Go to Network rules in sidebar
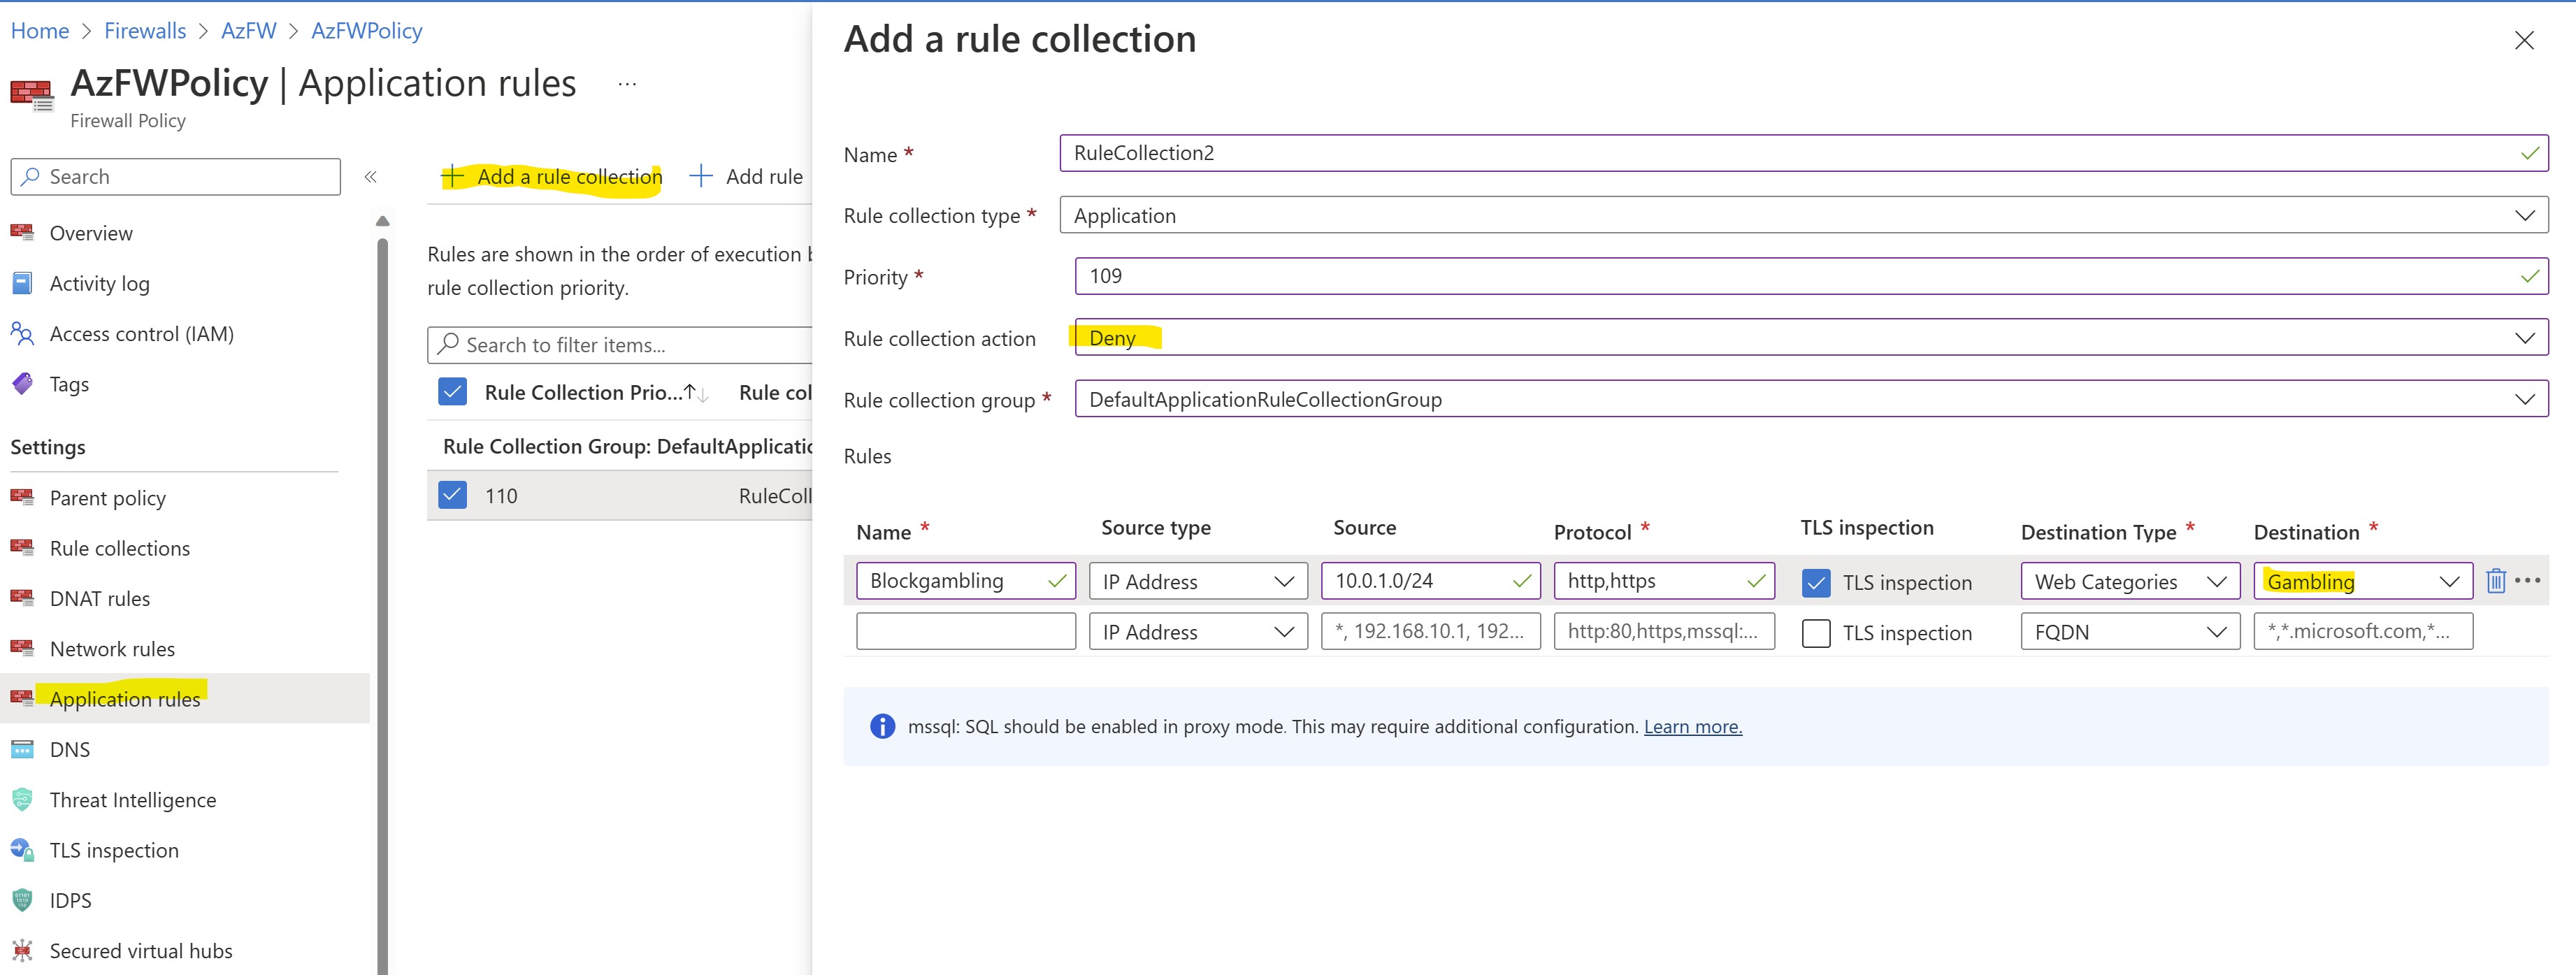This screenshot has width=2576, height=975. coord(112,649)
